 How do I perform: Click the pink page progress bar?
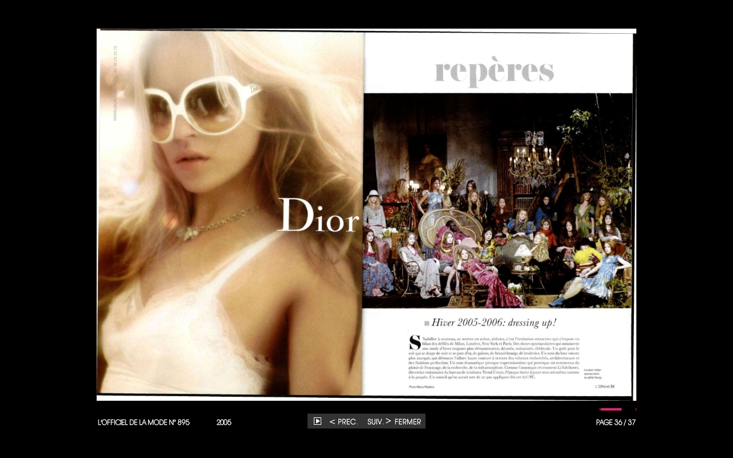click(x=610, y=409)
